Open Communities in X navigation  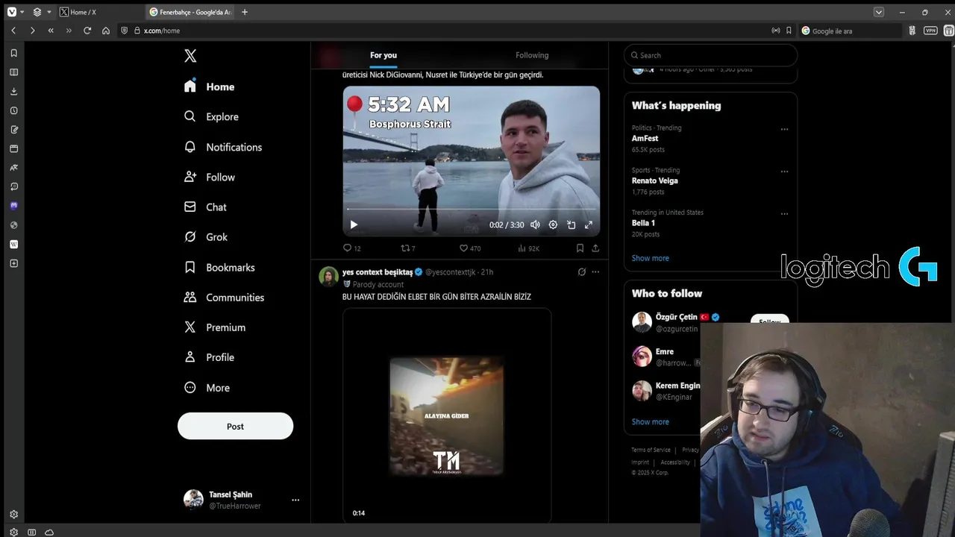(224, 298)
